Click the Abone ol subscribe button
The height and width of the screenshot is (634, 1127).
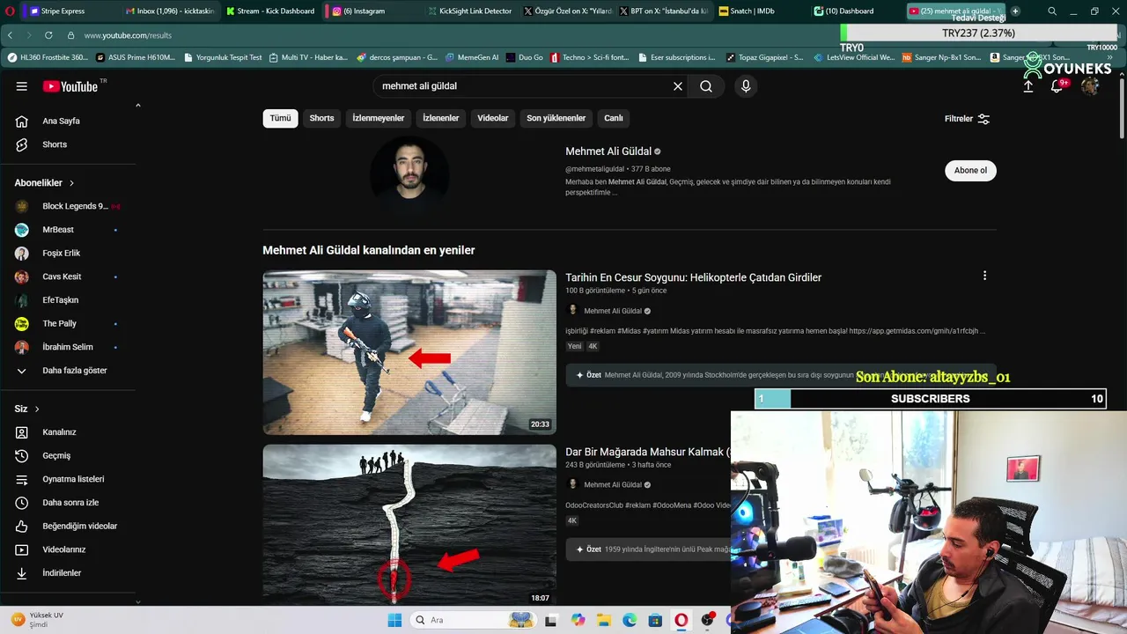970,170
